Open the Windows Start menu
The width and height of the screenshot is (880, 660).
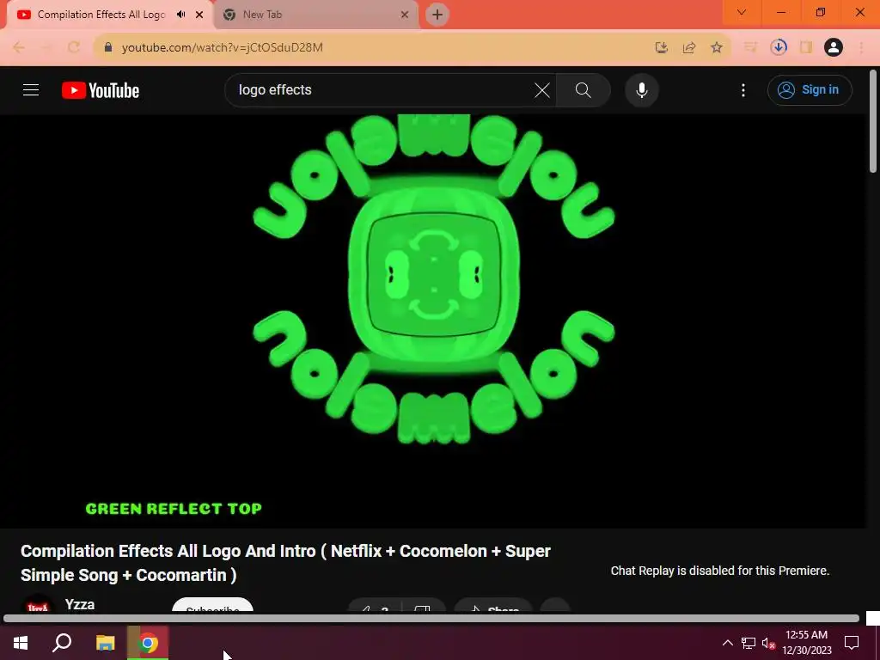coord(21,643)
